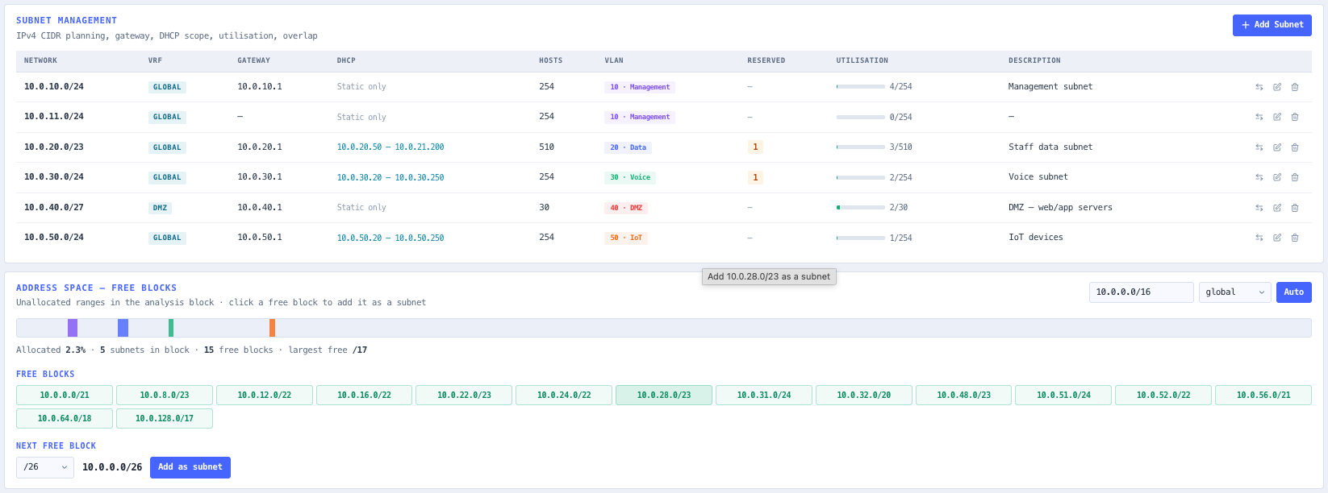1328x493 pixels.
Task: Click the 20 · Data VLAN badge
Action: pos(629,147)
